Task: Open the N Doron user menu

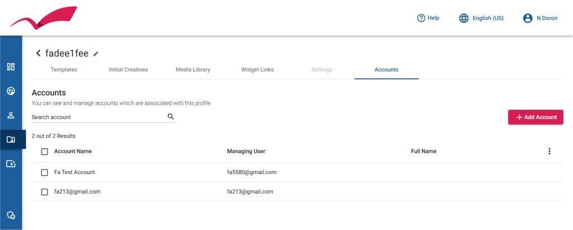Action: [539, 18]
